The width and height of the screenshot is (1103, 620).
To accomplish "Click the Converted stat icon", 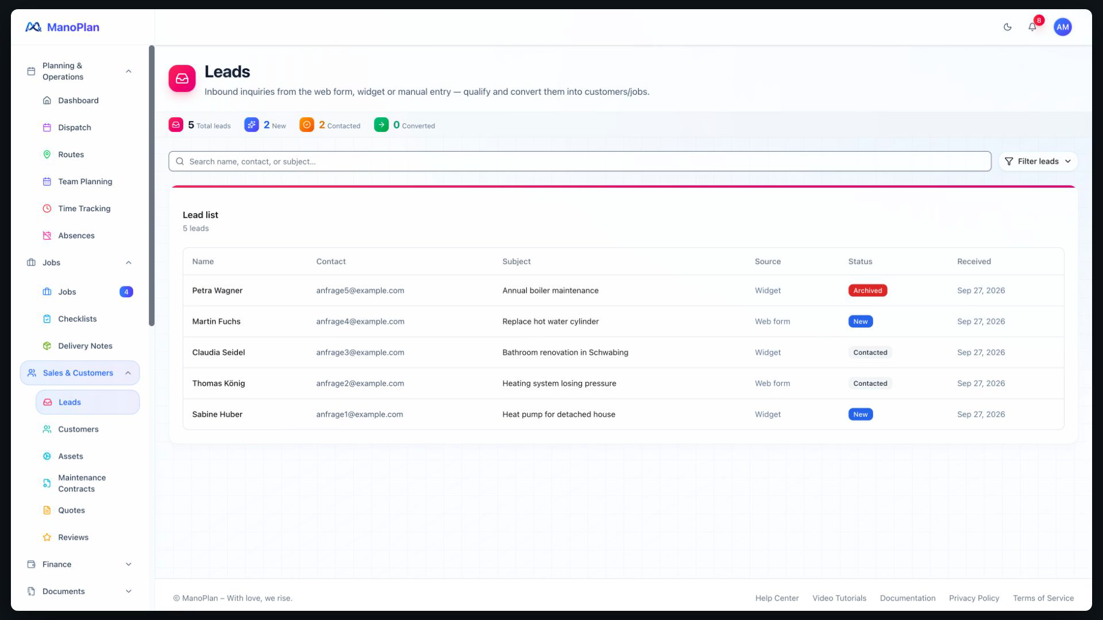I will tap(381, 125).
